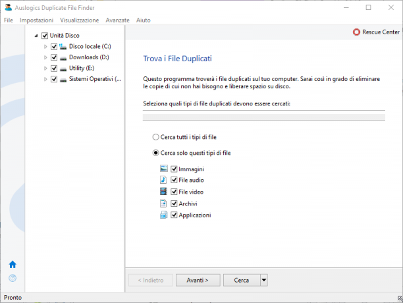Open the Cerca button dropdown arrow

(x=264, y=280)
